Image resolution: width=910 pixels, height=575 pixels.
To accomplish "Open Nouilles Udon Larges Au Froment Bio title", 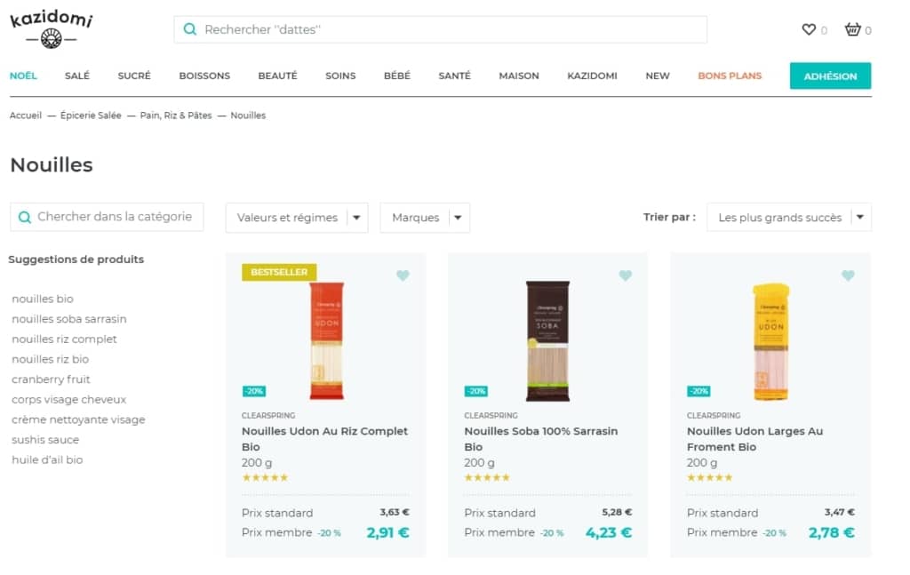I will coord(755,439).
